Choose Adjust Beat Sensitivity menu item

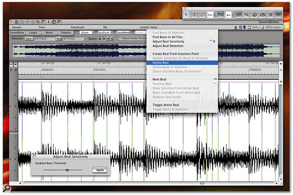pos(182,42)
